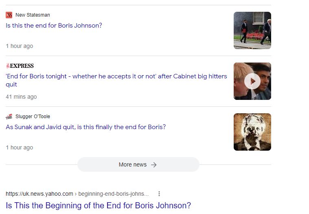309x214 pixels.
Task: Click the New Statesman favicon icon
Action: (9, 15)
